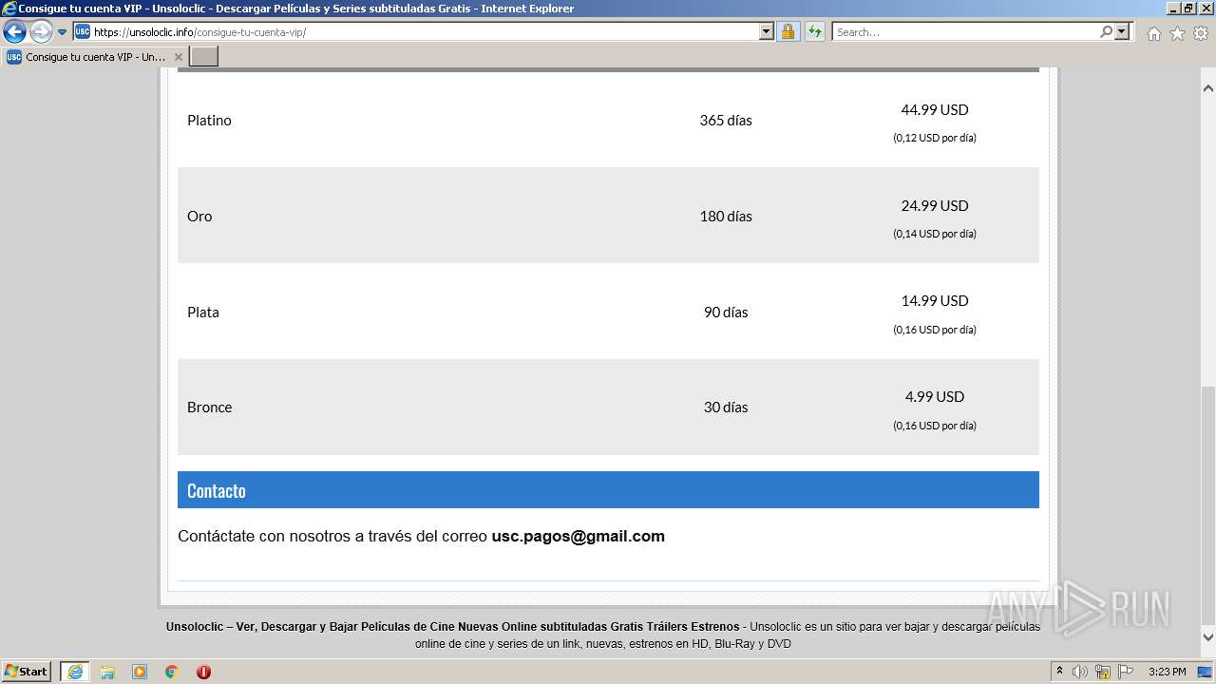Image resolution: width=1216 pixels, height=684 pixels.
Task: Click the USC site favicon in address bar
Action: (83, 31)
